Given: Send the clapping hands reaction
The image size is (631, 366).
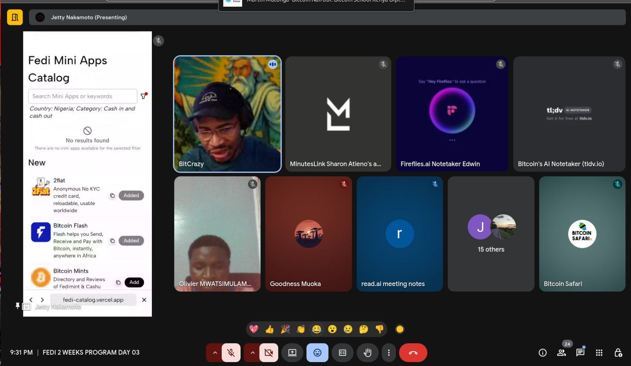Looking at the screenshot, I should (301, 329).
